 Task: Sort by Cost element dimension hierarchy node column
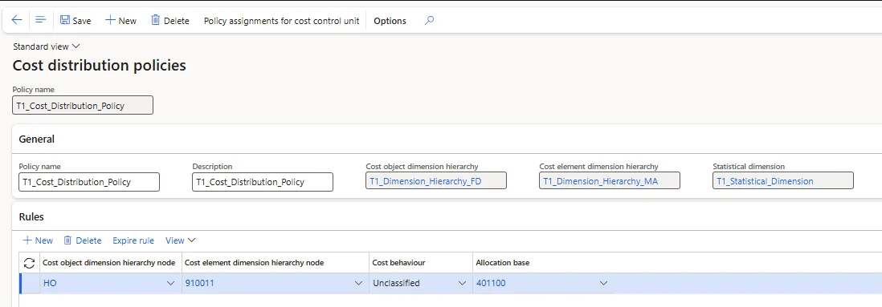point(255,263)
